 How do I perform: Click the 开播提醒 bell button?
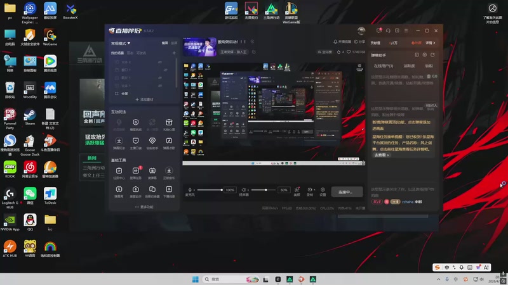point(342,42)
